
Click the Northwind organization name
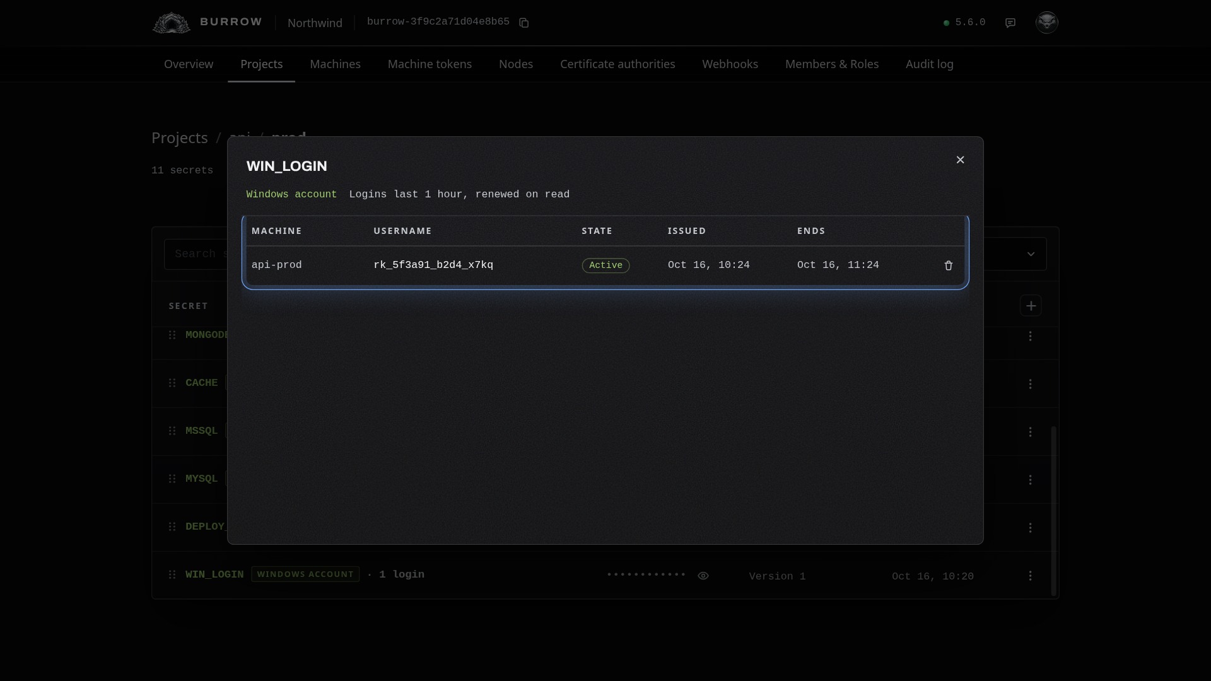pos(315,23)
